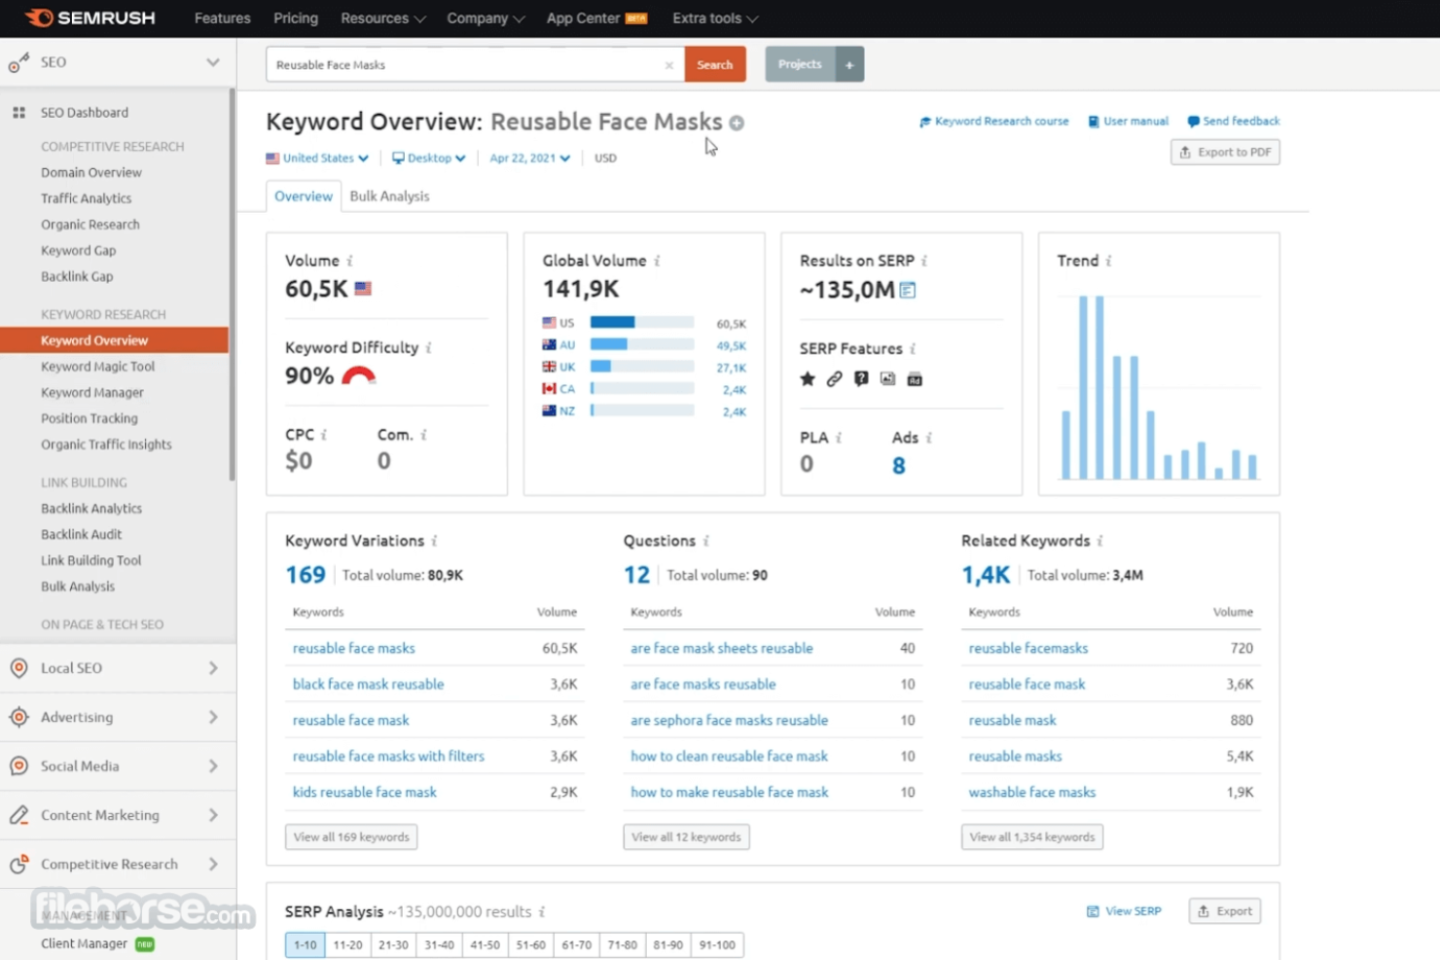Open Features in top navigation
1440x960 pixels.
[222, 18]
